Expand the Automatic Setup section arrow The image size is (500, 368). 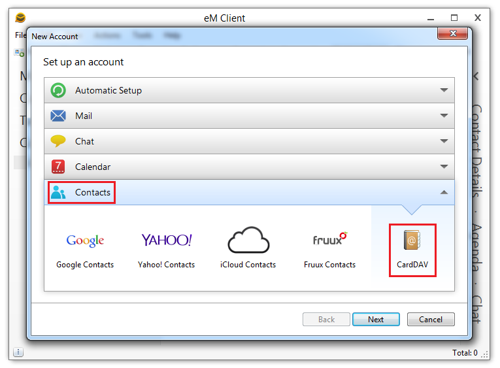(x=444, y=90)
